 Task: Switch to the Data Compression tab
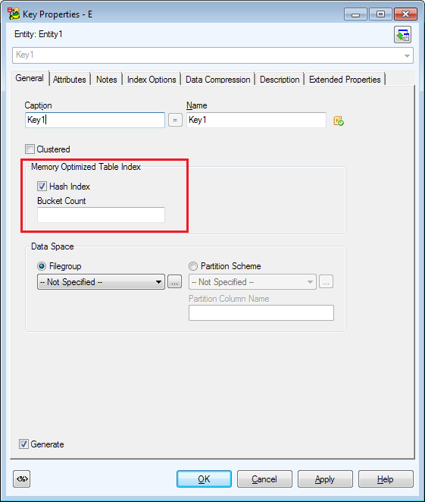217,80
